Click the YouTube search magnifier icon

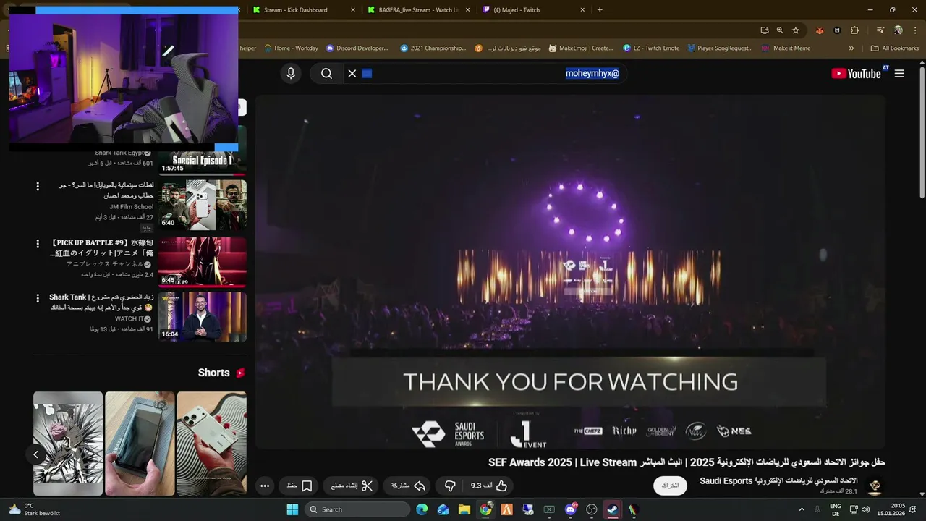(326, 73)
